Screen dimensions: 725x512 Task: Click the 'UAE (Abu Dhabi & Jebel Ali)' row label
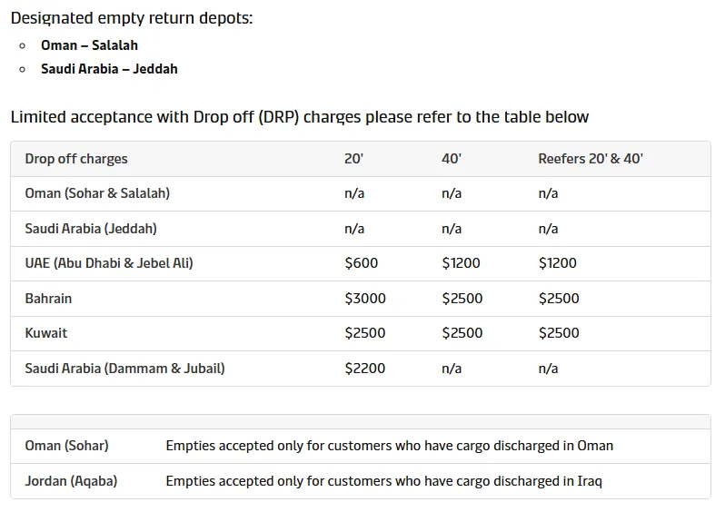tap(109, 263)
